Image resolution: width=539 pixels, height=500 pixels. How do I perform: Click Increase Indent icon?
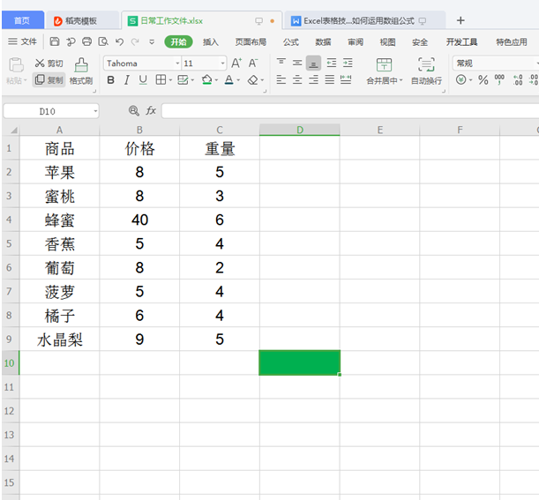tap(348, 63)
